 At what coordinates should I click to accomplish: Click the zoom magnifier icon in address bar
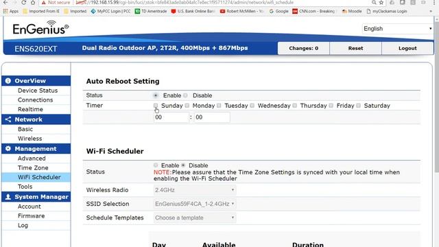coord(374,3)
